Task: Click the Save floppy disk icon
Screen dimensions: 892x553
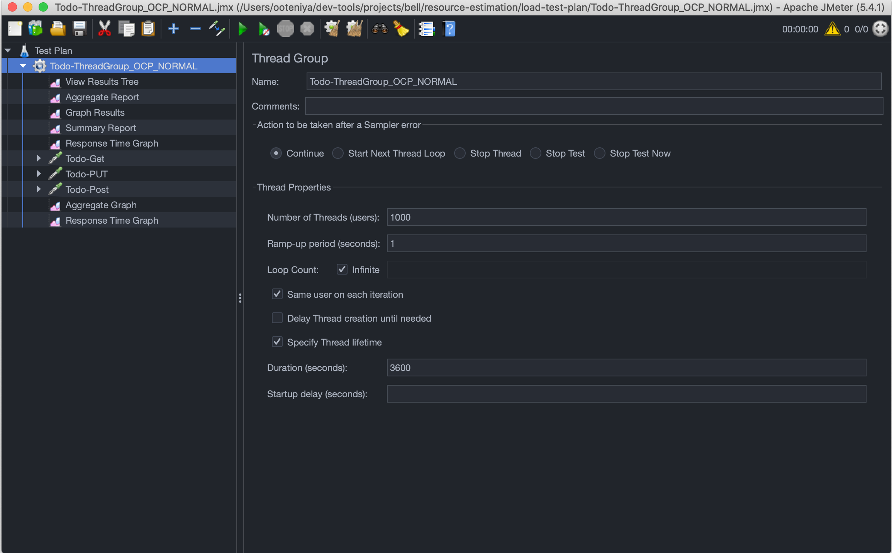Action: coord(80,29)
